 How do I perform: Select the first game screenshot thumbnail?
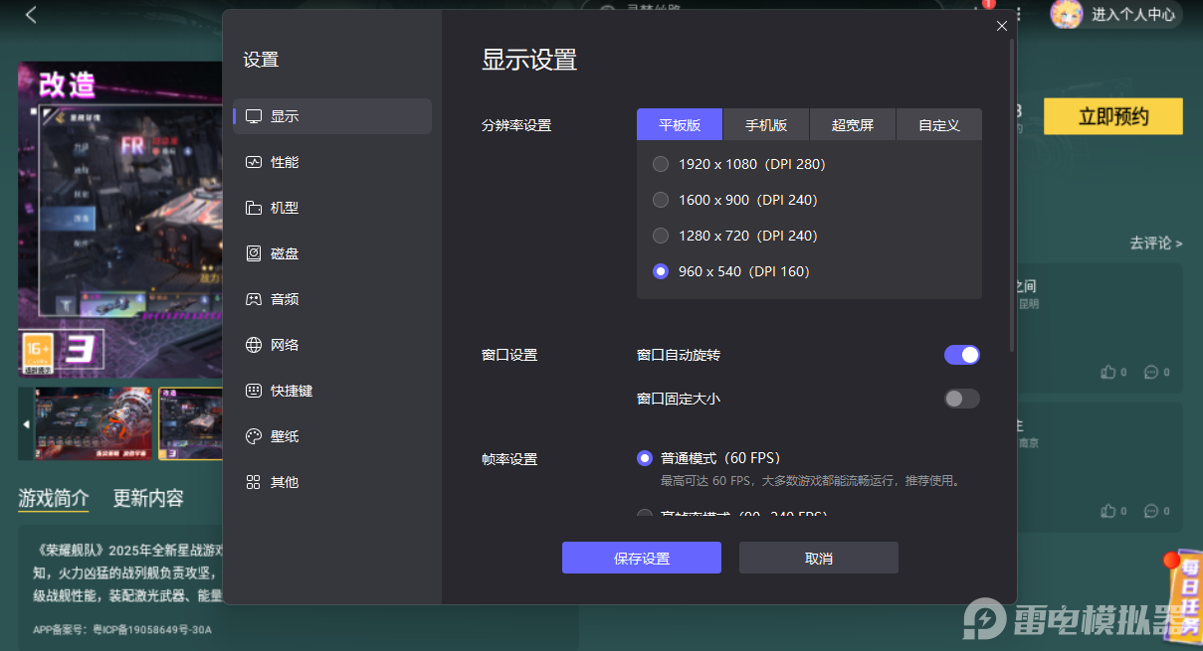(94, 423)
